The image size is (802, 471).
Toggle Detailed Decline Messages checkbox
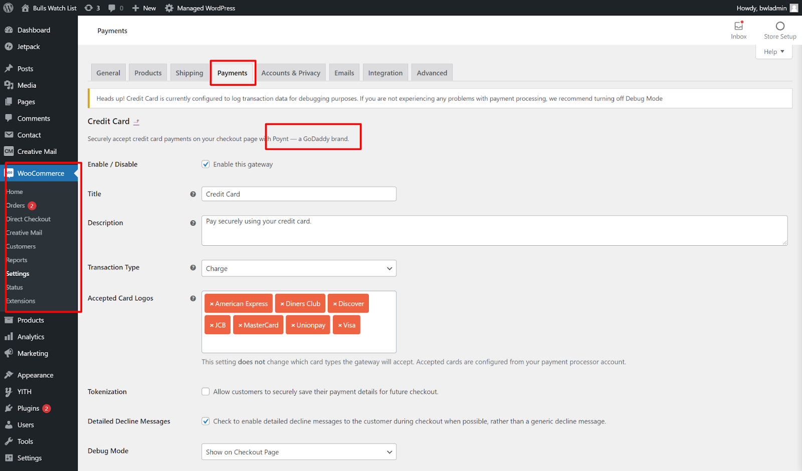point(206,421)
